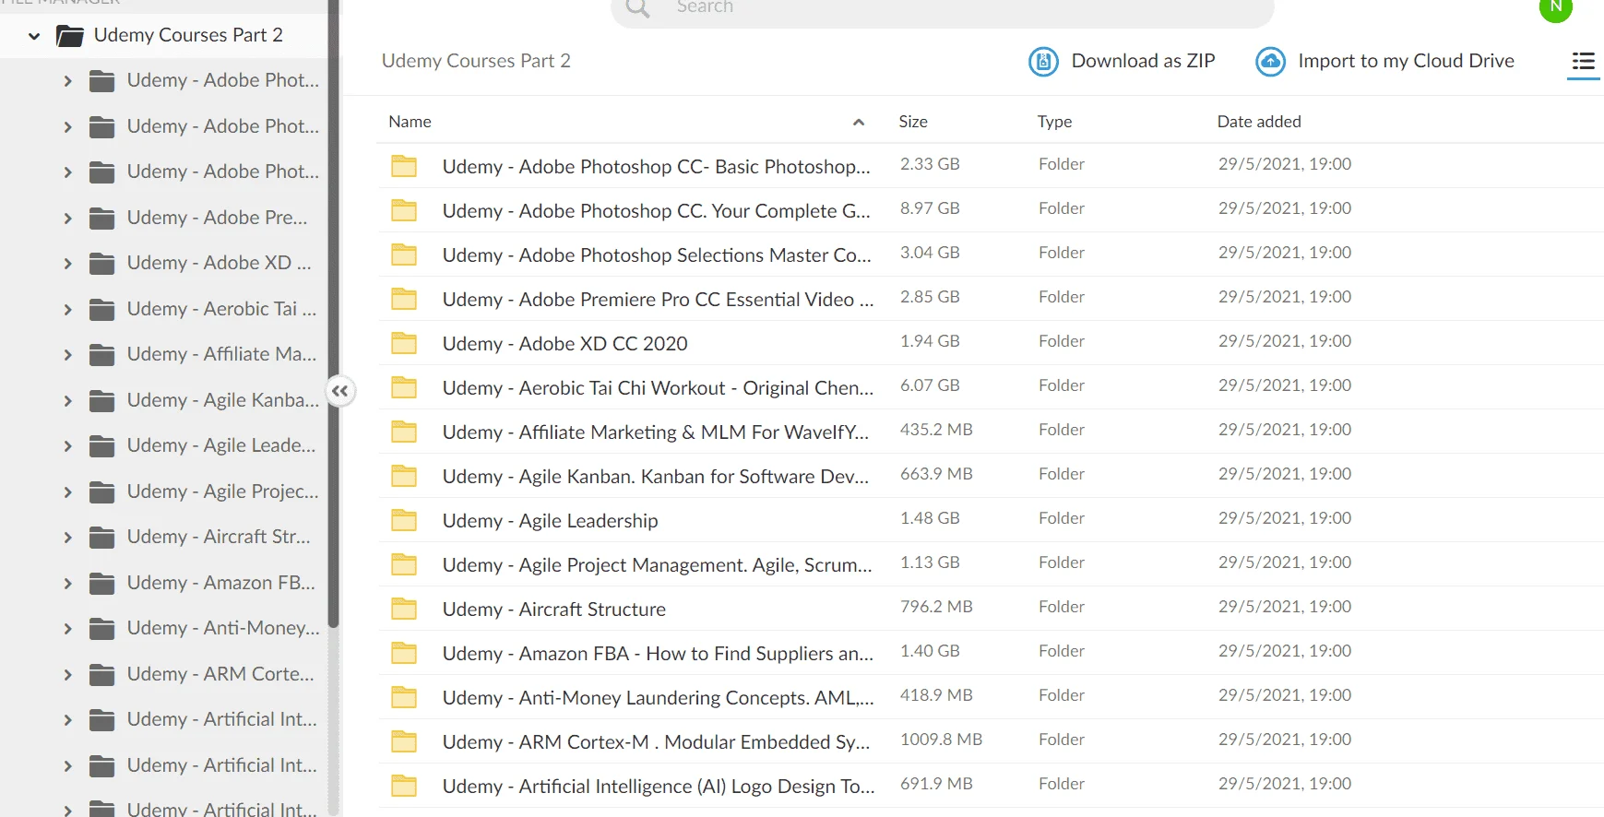1604x817 pixels.
Task: Click sidebar folder icon for Adobe XD
Action: (101, 264)
